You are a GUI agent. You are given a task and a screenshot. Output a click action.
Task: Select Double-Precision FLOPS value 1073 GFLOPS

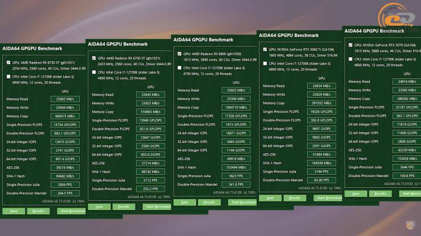coord(236,125)
